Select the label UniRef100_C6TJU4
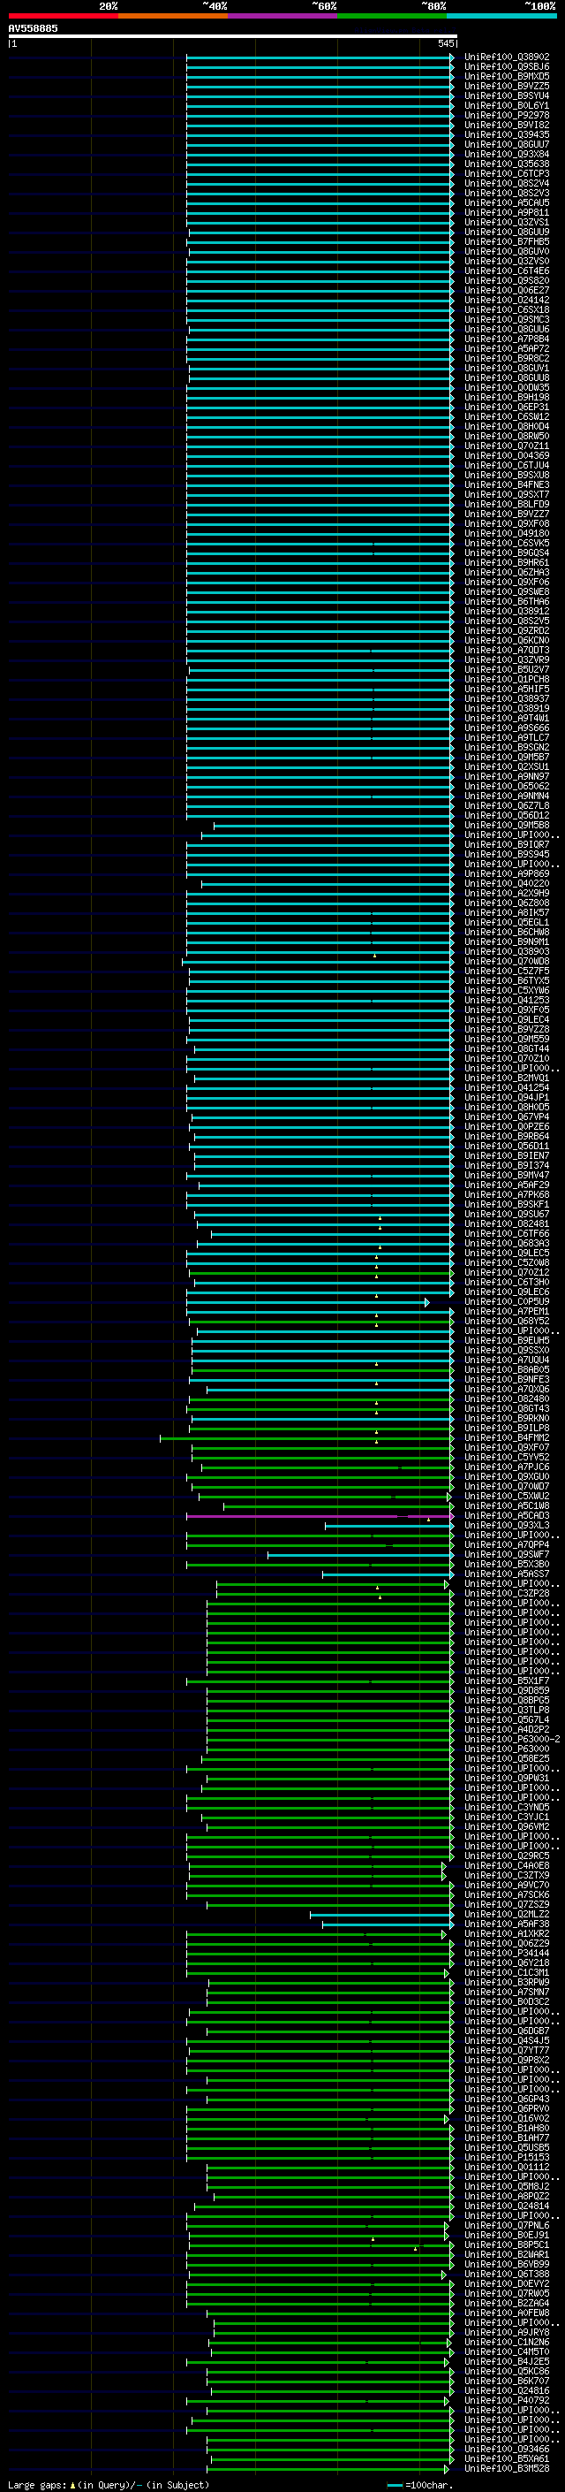Image resolution: width=565 pixels, height=2492 pixels. 507,465
